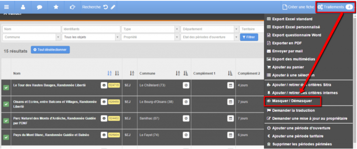The height and width of the screenshot is (149, 357).
Task: Choose Export questionnaire Word
Action: [297, 35]
